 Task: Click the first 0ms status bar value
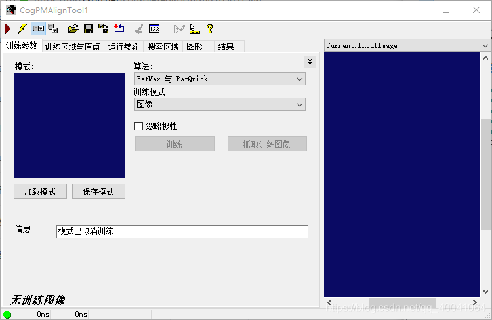[x=43, y=314]
